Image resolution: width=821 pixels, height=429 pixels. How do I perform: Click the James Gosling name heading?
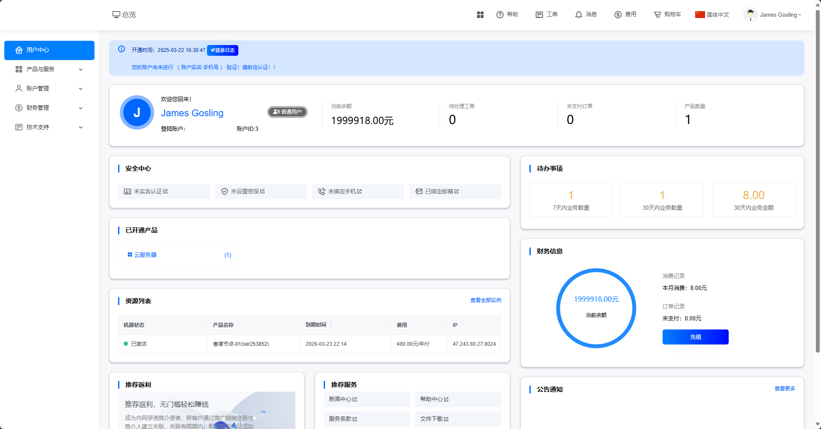click(192, 113)
